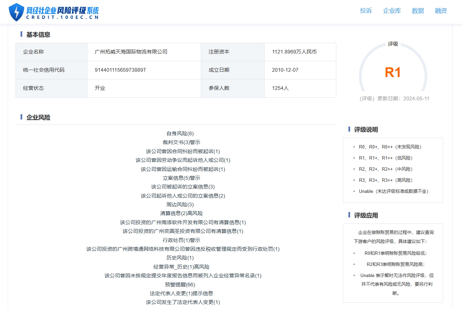The image size is (462, 309).
Task: Click 该公司起诉他人或公司的立案信息(2)
Action: (183, 196)
